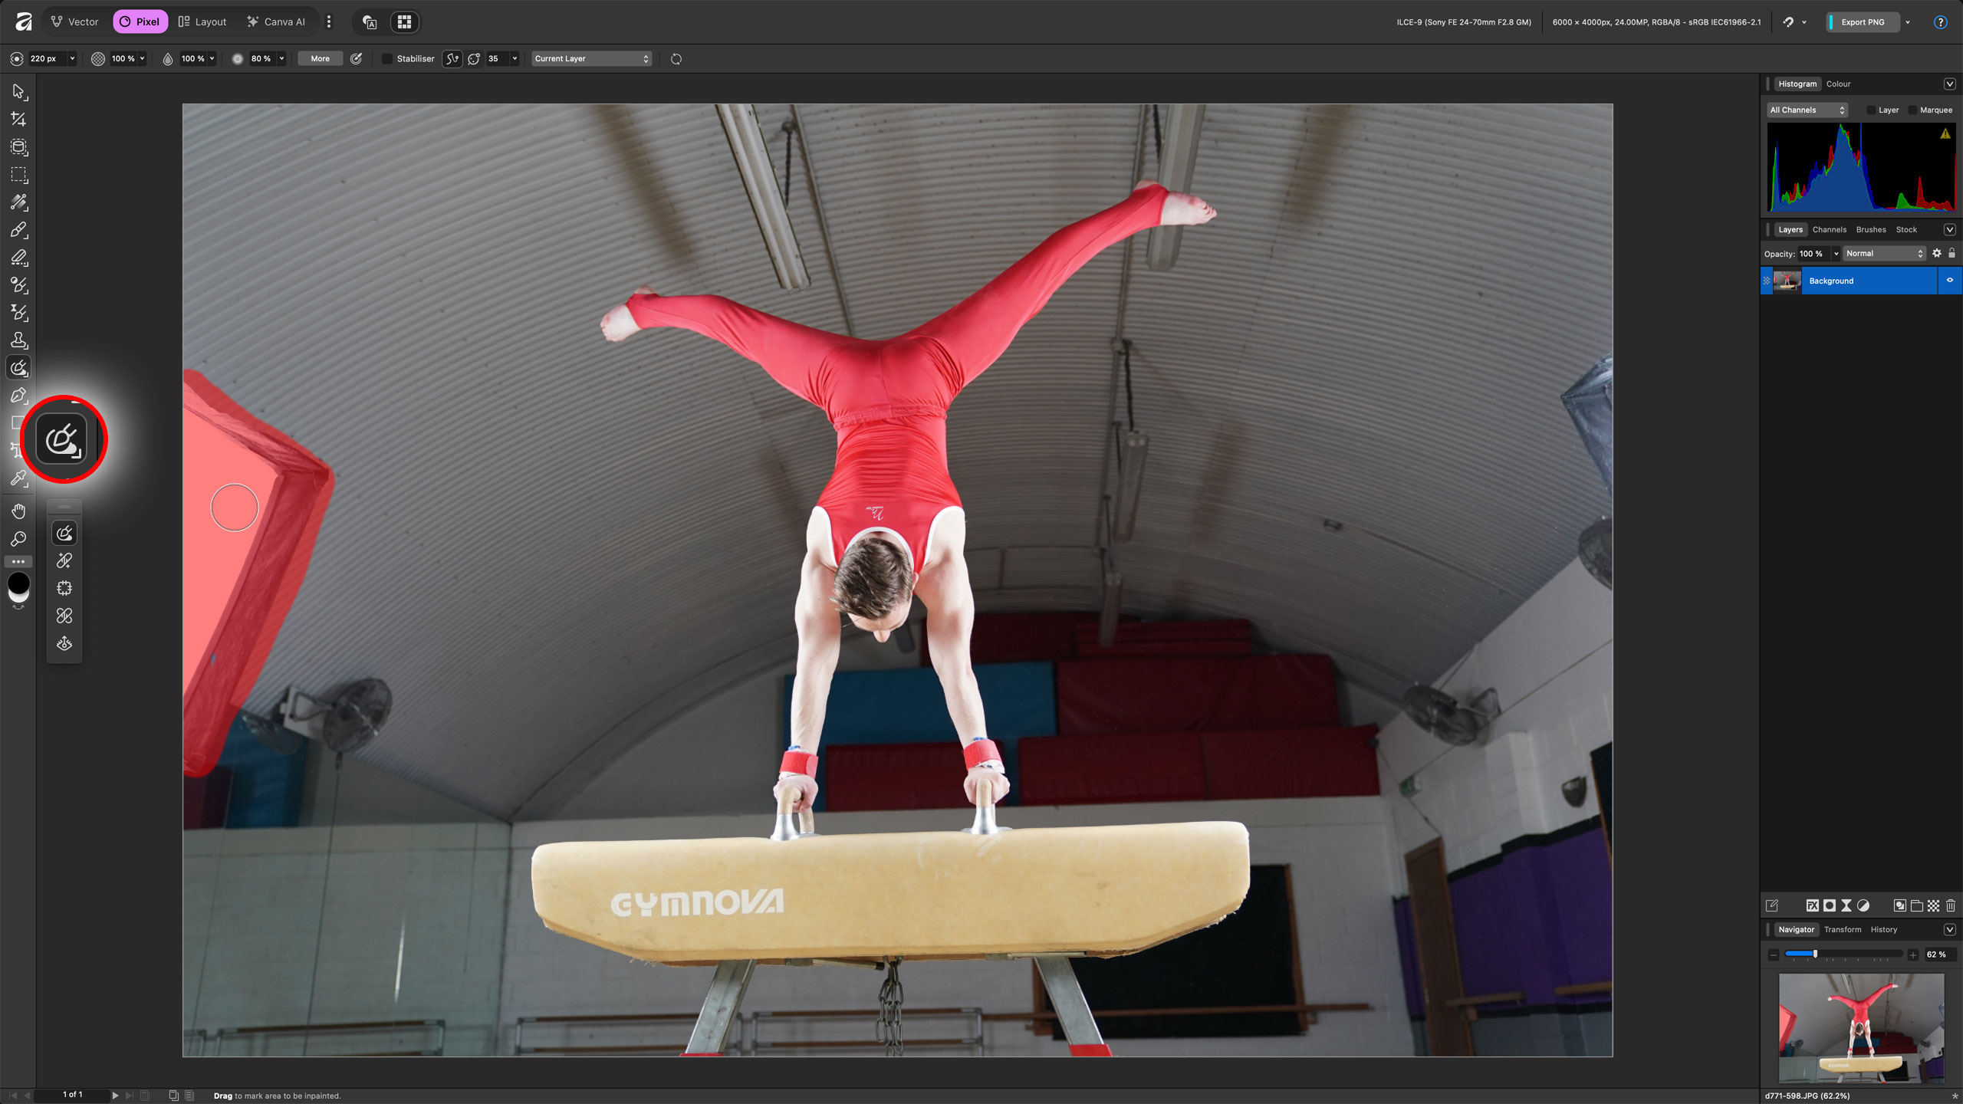Select the Move tool

pos(18,92)
